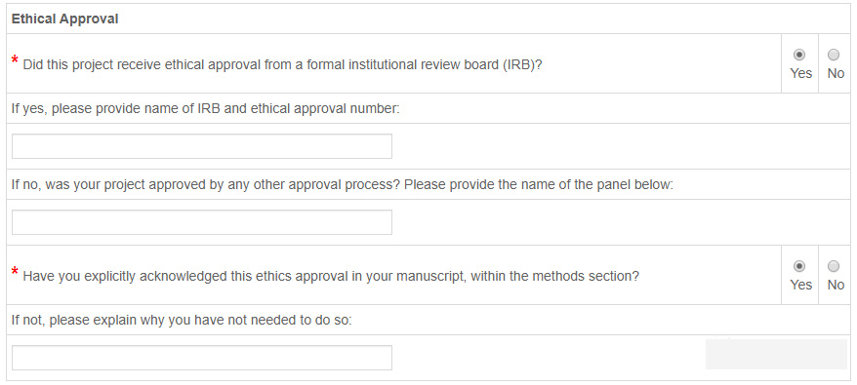Click 'No' label for manuscript acknowledgement question
This screenshot has height=385, width=857.
coord(836,285)
